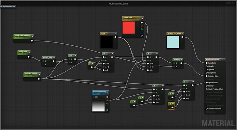Collapse the 0,0,0 constant preview
Screen dimensions: 237x130
pos(116,33)
